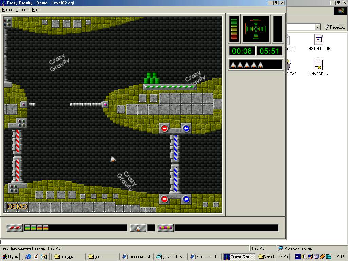Click the green barrel cargo stack

152,78
